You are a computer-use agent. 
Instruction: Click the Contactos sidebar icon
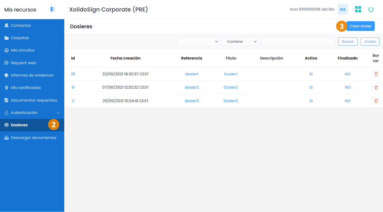[x=6, y=25]
